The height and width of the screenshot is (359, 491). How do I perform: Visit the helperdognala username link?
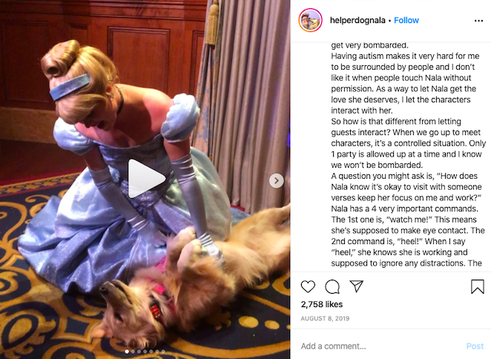click(357, 20)
